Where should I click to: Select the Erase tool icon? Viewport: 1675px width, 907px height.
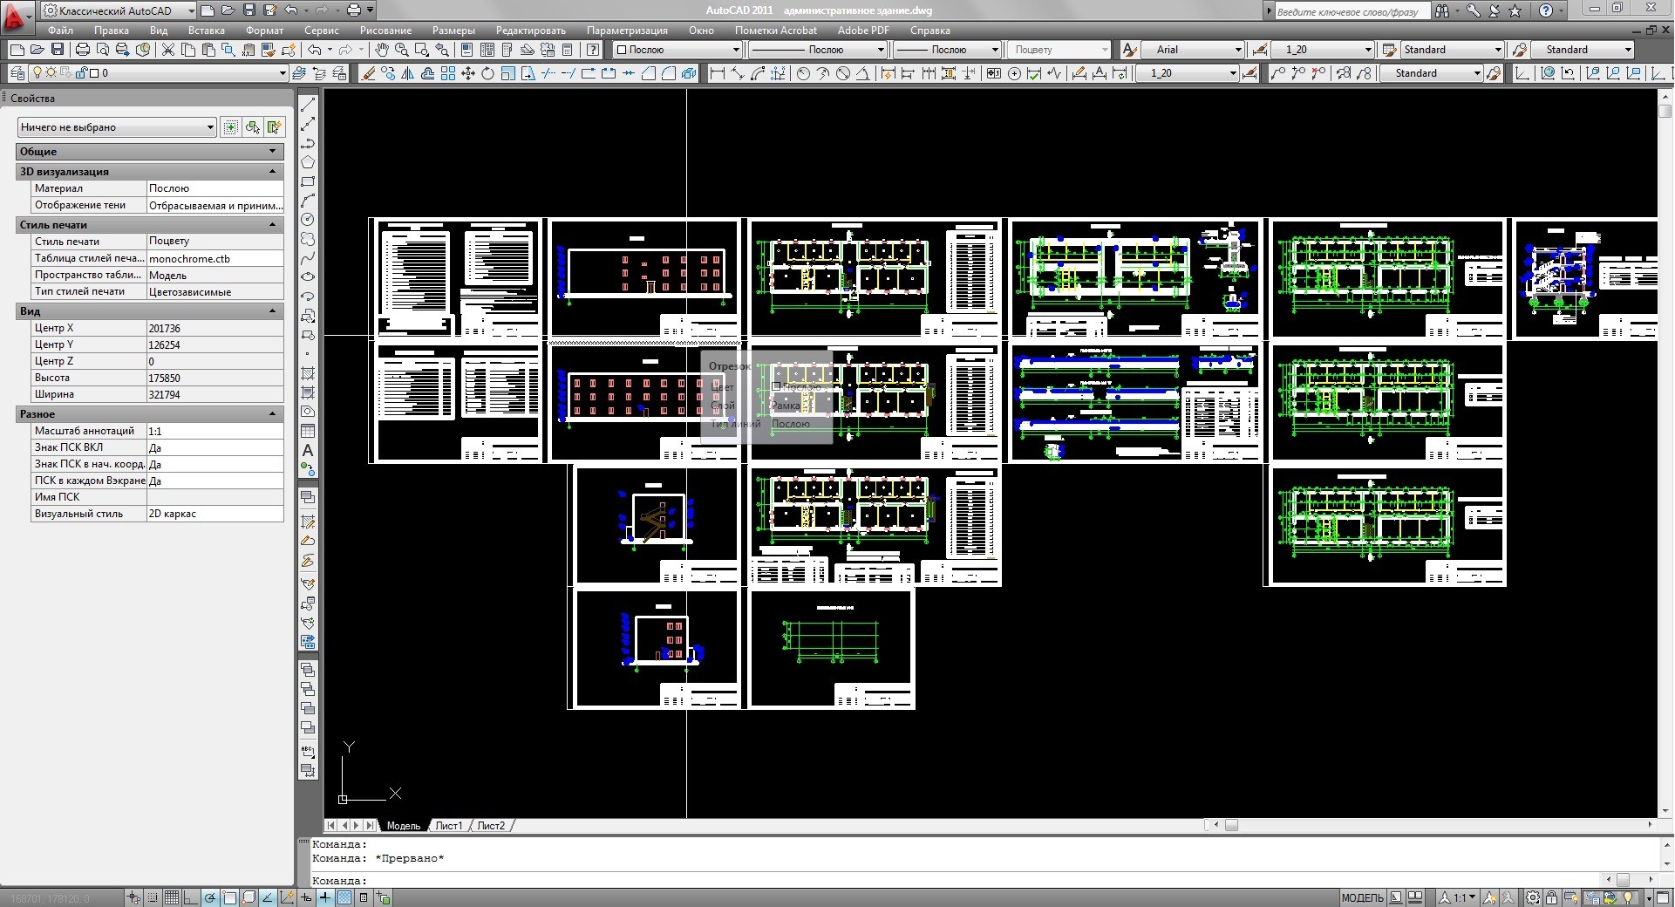(x=369, y=73)
